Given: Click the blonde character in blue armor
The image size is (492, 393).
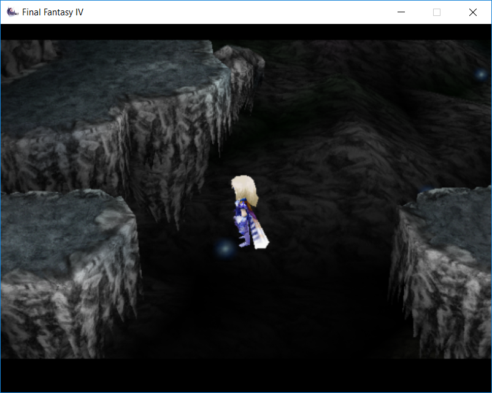Looking at the screenshot, I should [x=250, y=212].
